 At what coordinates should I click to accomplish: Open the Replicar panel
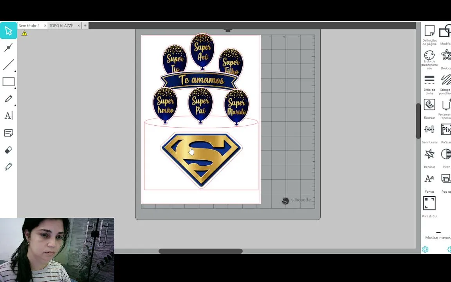pyautogui.click(x=429, y=159)
